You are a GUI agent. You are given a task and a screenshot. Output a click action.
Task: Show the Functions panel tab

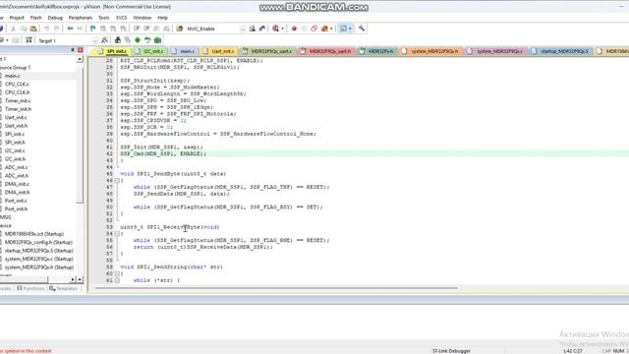point(30,288)
